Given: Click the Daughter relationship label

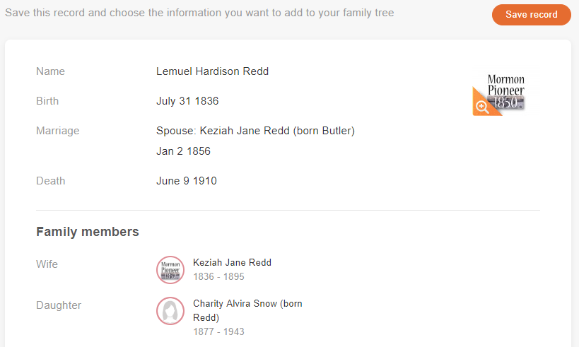Looking at the screenshot, I should pyautogui.click(x=59, y=305).
